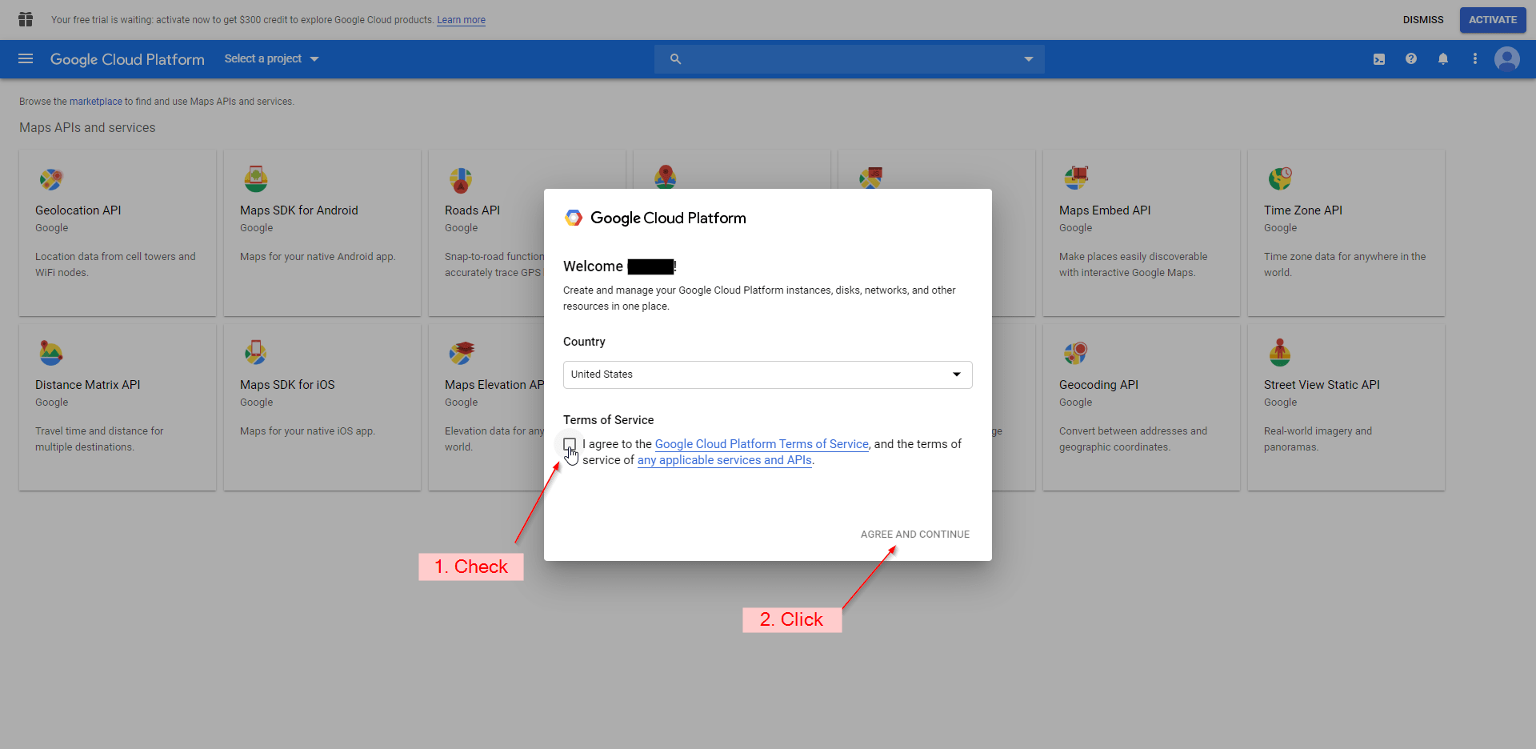
Task: Open the Roads API card title
Action: 472,210
